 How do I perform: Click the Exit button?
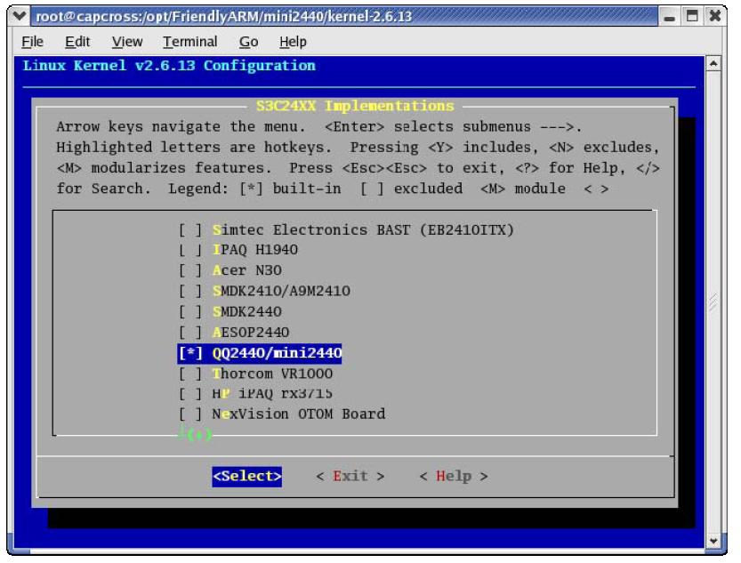350,476
